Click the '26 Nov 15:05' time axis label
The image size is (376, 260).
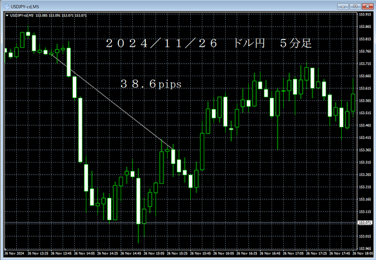click(x=154, y=253)
